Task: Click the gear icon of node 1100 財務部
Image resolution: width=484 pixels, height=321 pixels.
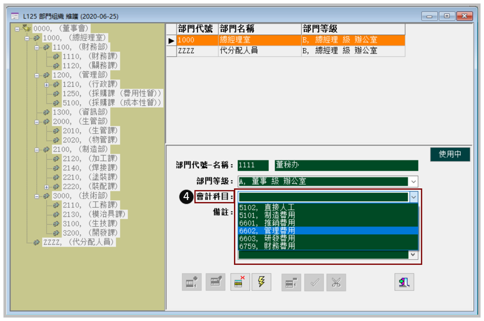Action: [47, 47]
